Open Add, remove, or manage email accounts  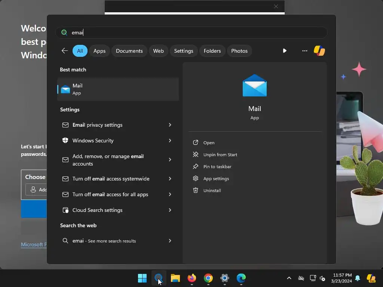tap(118, 160)
